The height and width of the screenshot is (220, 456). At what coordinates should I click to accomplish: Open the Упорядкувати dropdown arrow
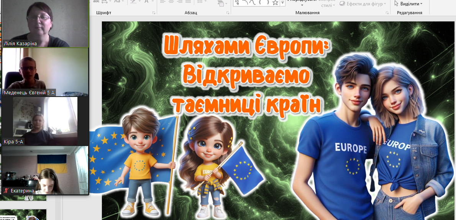pos(302,5)
